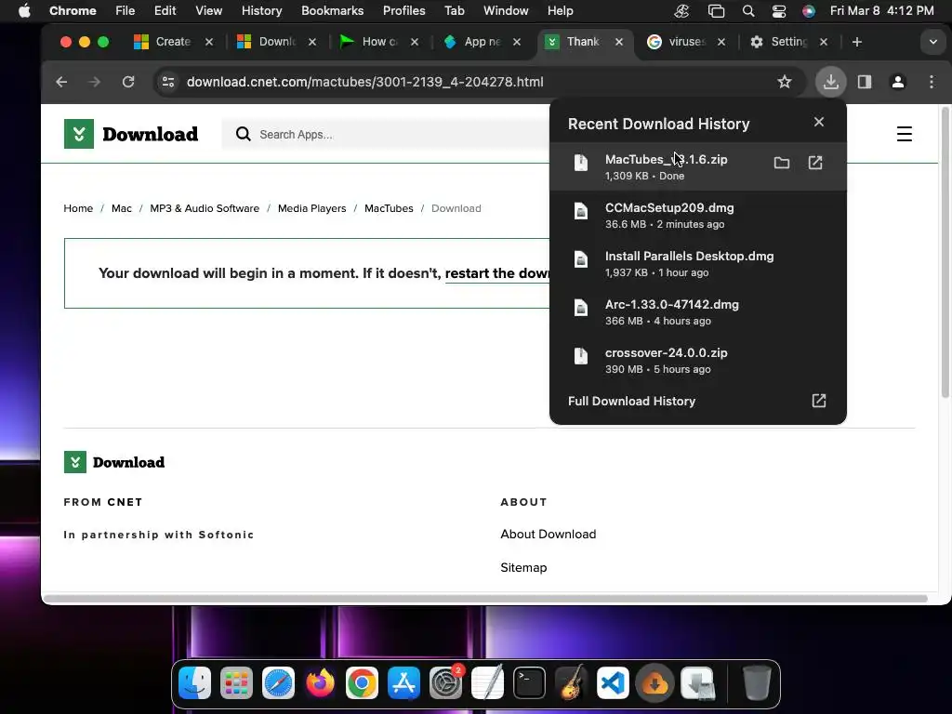Launch Visual Studio Code from Dock

(613, 683)
